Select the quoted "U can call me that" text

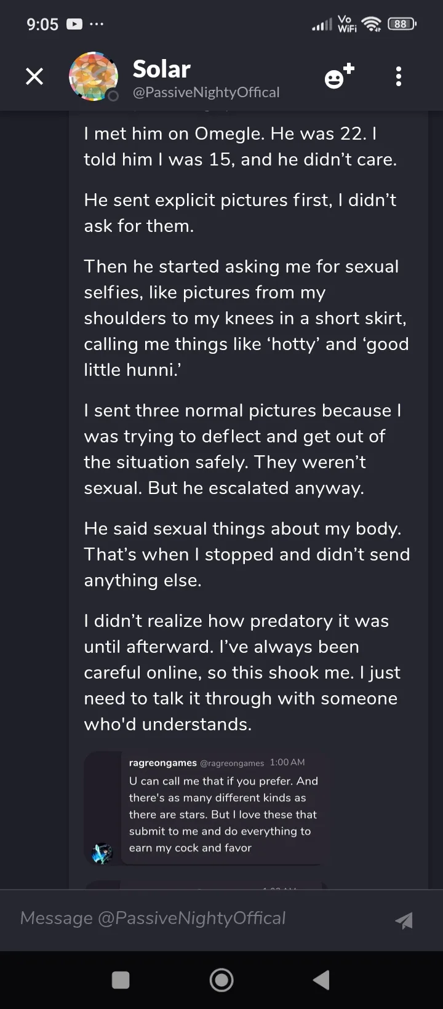click(x=223, y=814)
